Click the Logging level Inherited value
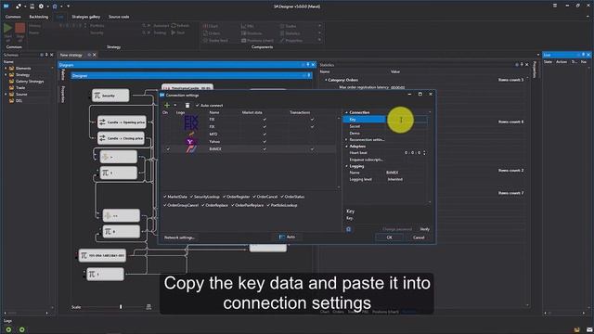 click(x=395, y=179)
